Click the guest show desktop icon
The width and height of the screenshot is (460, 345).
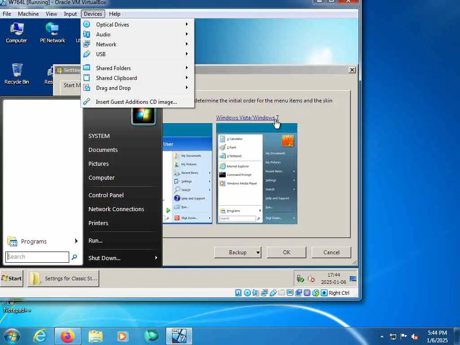coord(353,279)
